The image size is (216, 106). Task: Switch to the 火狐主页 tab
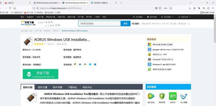(18, 3)
